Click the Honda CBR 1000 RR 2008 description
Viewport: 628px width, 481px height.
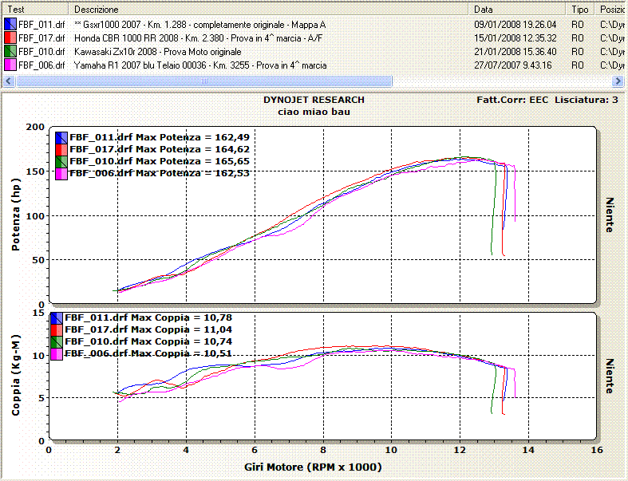(198, 38)
